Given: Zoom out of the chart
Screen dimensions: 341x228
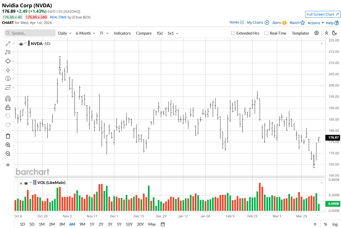Looking at the screenshot, I should pos(8,154).
